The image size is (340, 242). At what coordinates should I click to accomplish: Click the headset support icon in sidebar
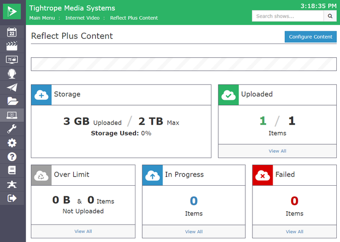tap(12, 74)
